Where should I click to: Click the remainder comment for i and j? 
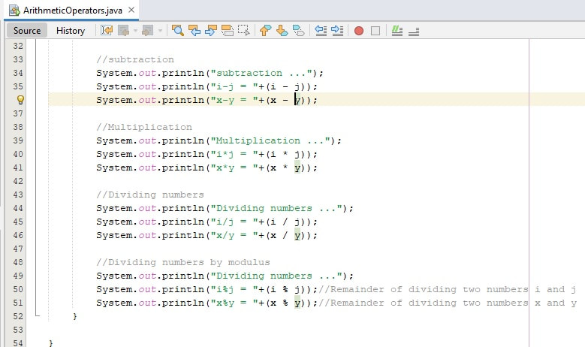448,289
